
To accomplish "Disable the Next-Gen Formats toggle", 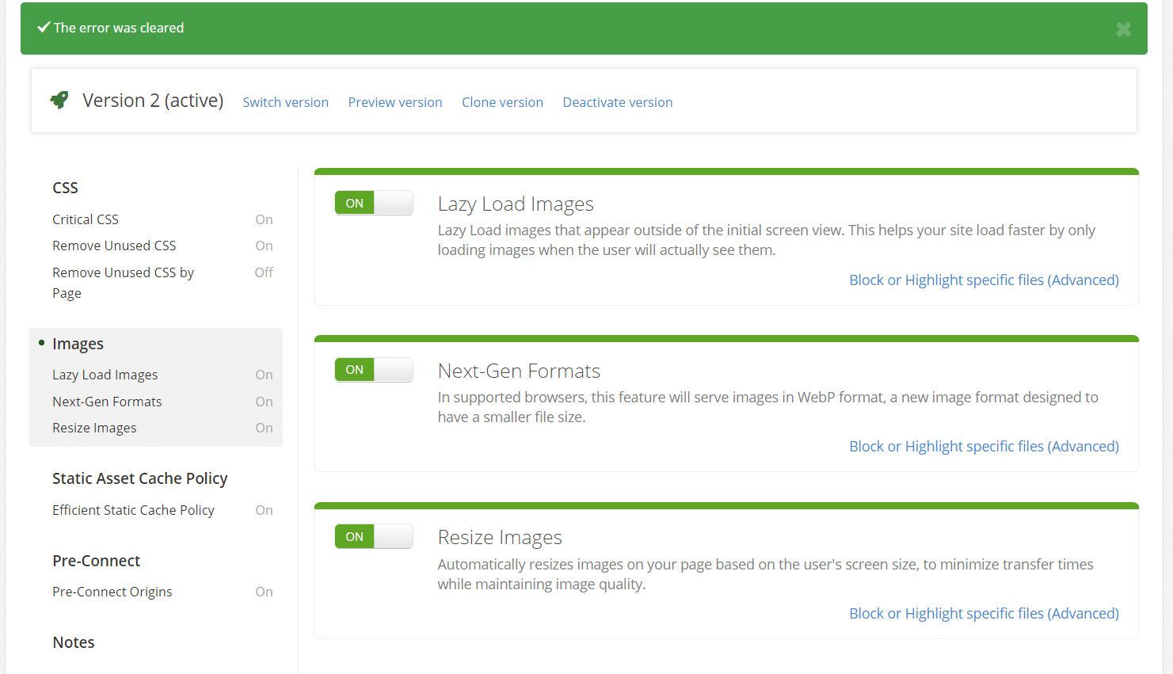I will [373, 370].
